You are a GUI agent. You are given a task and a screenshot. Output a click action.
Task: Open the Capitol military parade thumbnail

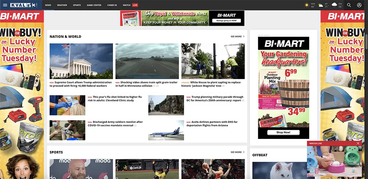pyautogui.click(x=166, y=105)
